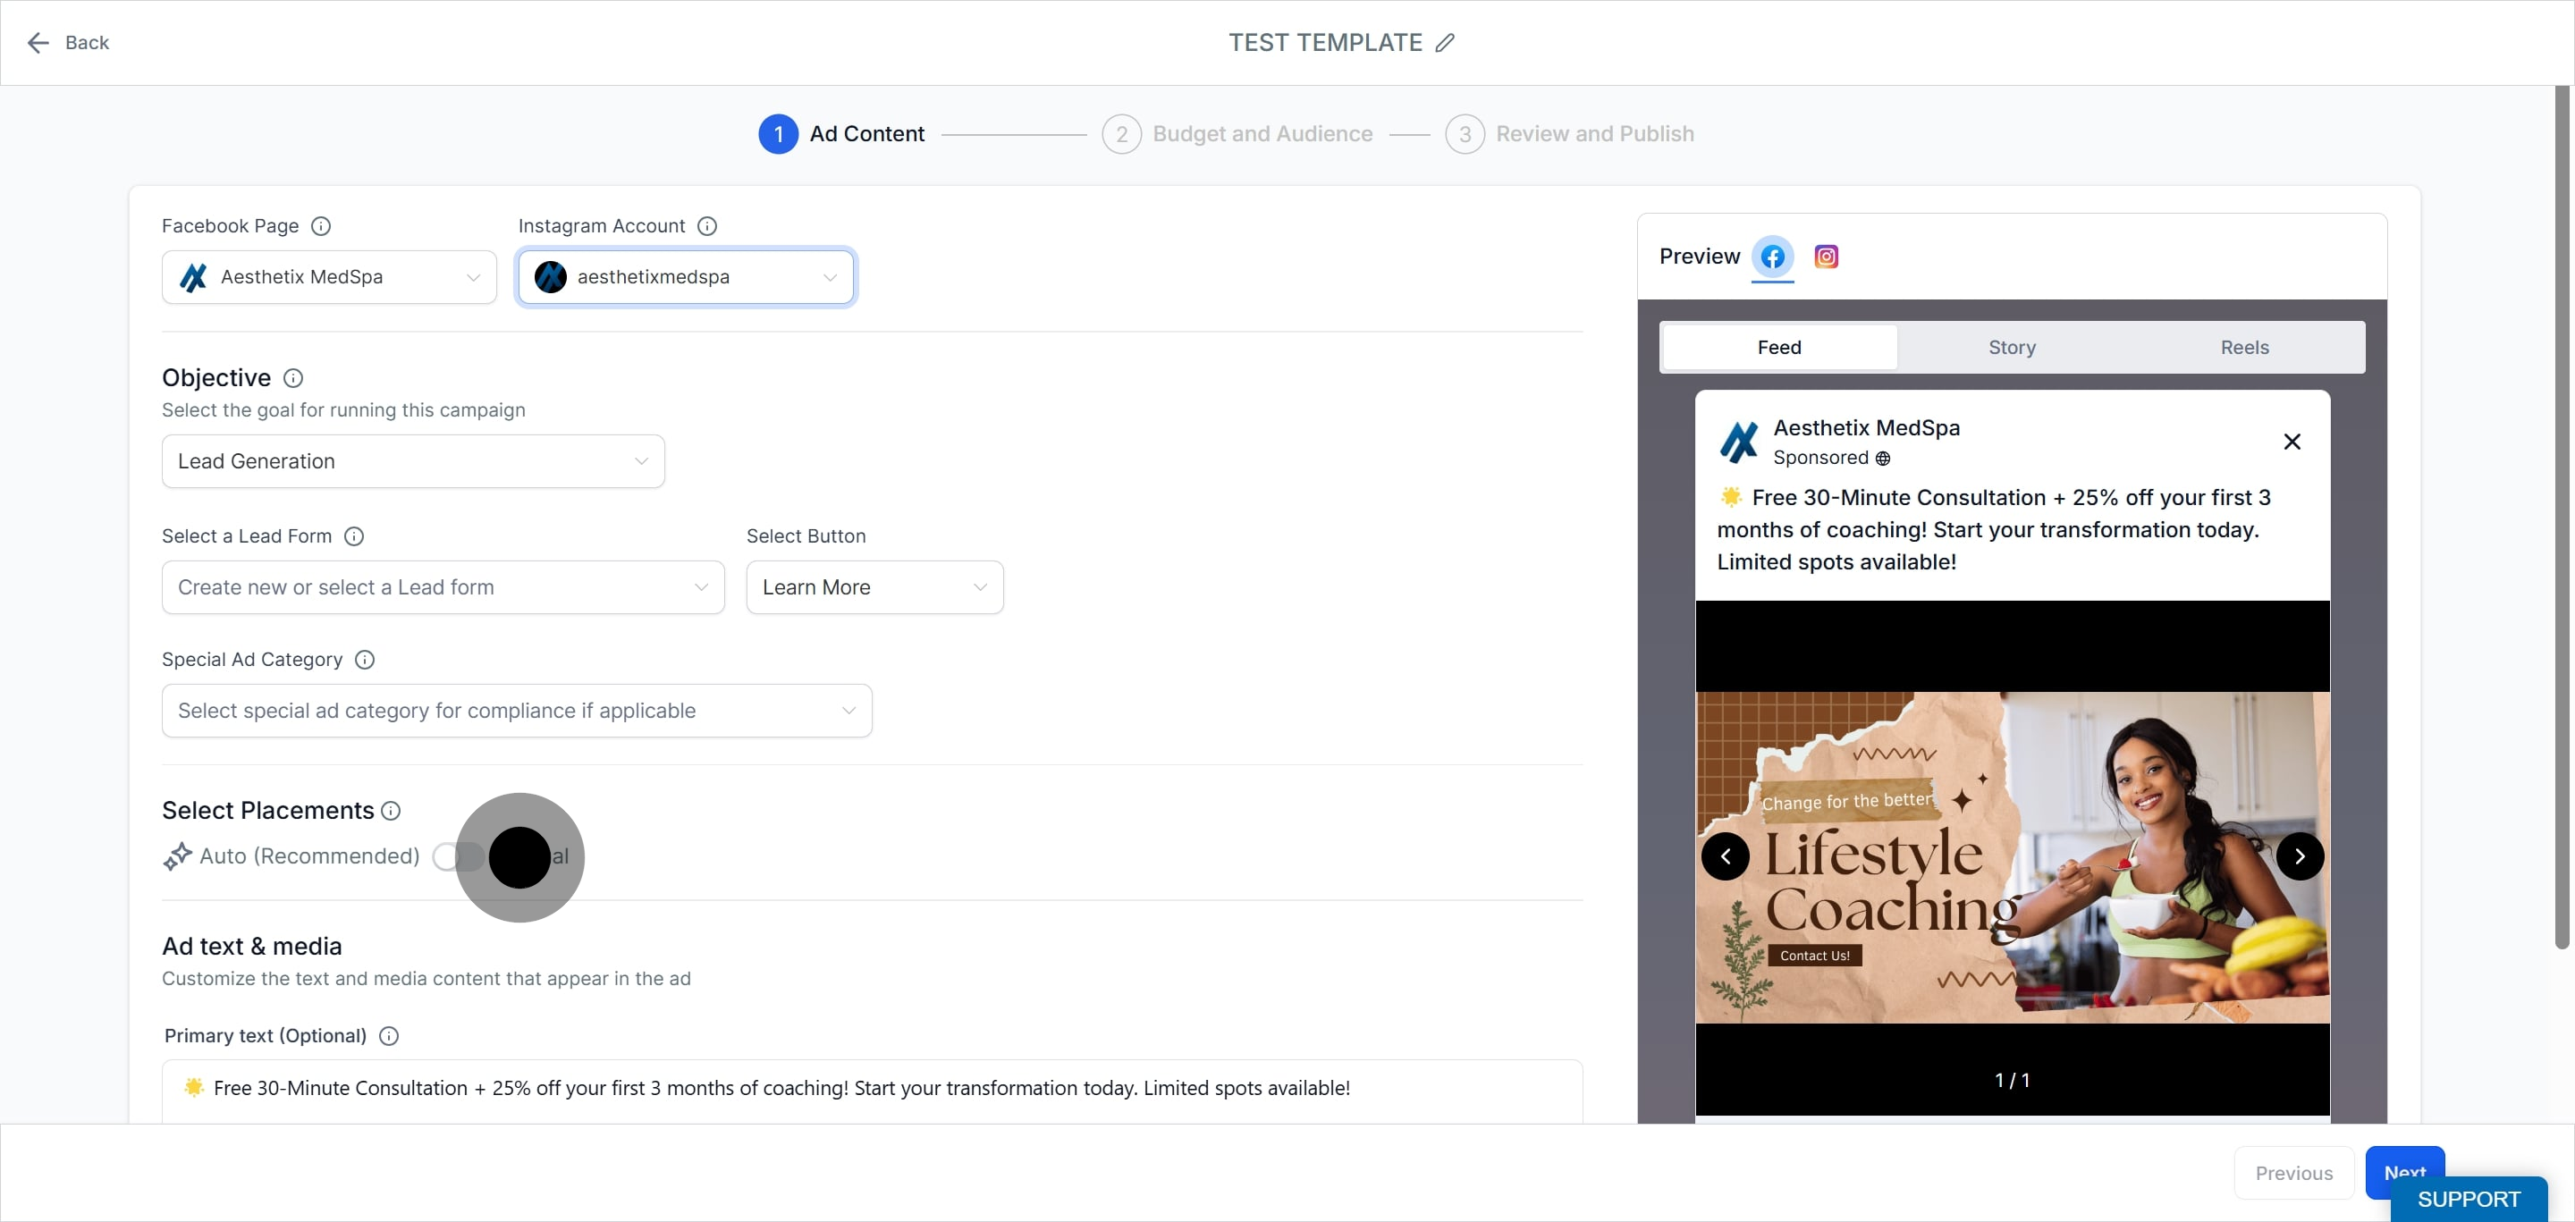Click the SUPPORT button

2467,1199
